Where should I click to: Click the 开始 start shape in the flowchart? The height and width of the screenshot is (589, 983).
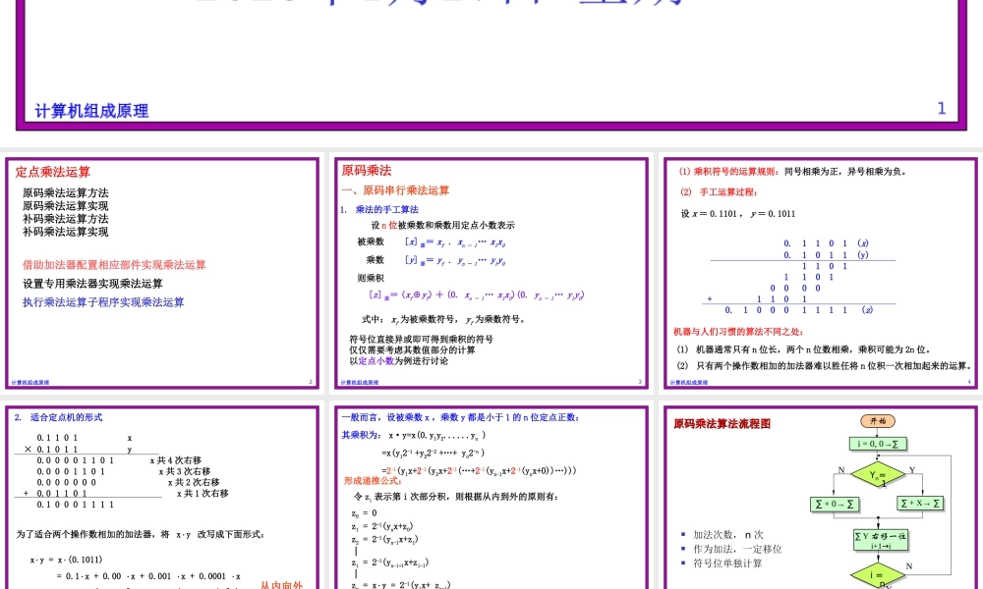[879, 420]
